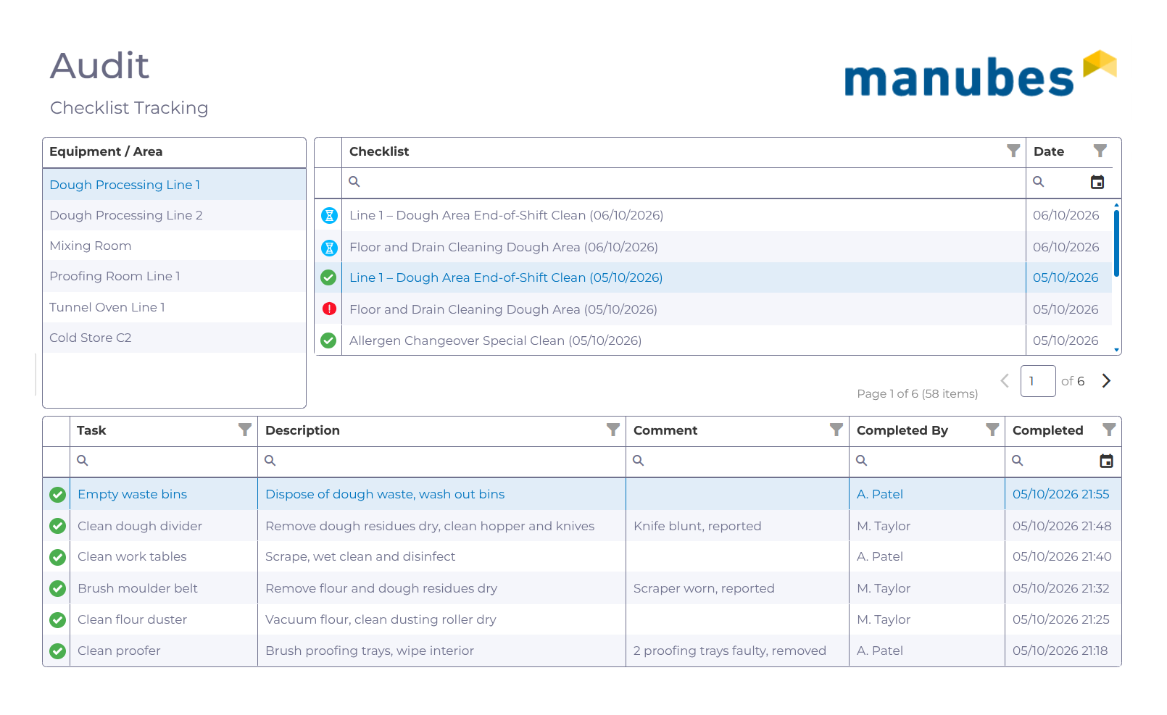Click the page number input field

pos(1038,381)
